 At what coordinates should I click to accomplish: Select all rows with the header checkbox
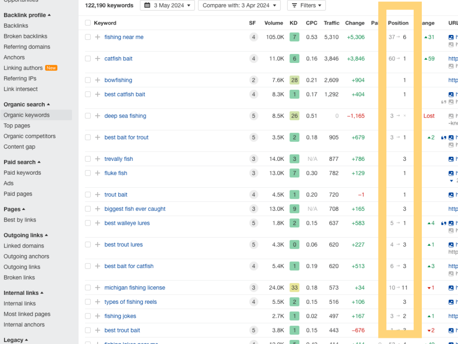tap(88, 23)
